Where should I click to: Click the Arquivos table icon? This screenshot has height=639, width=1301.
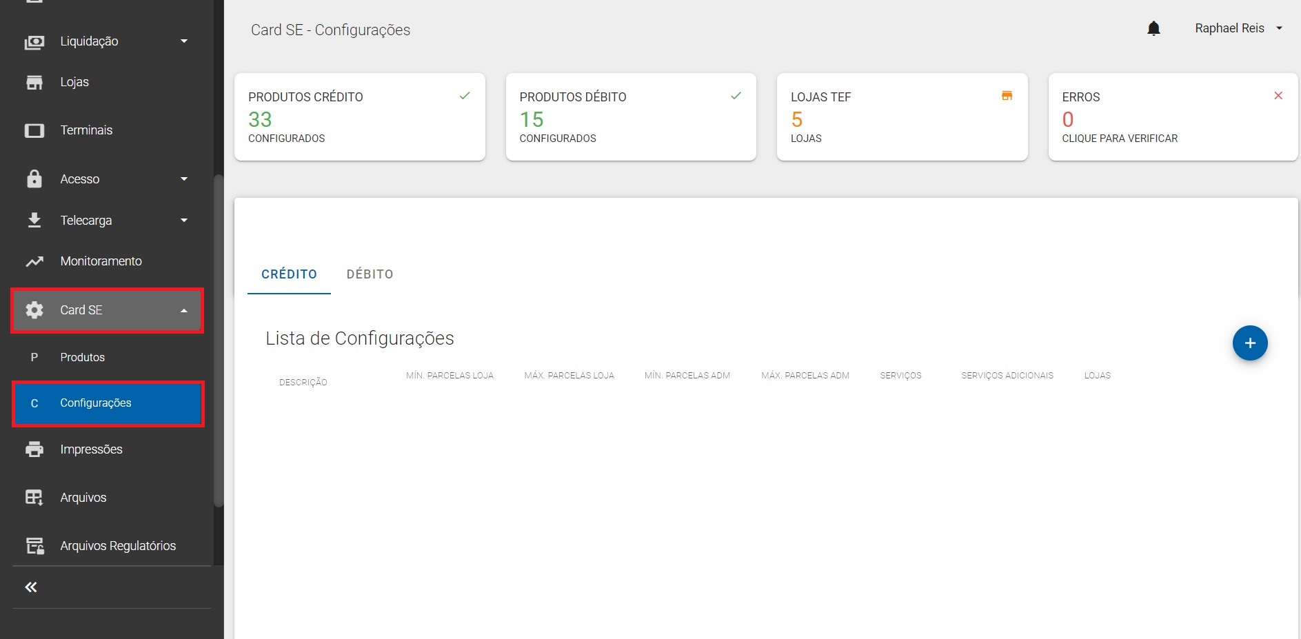34,498
